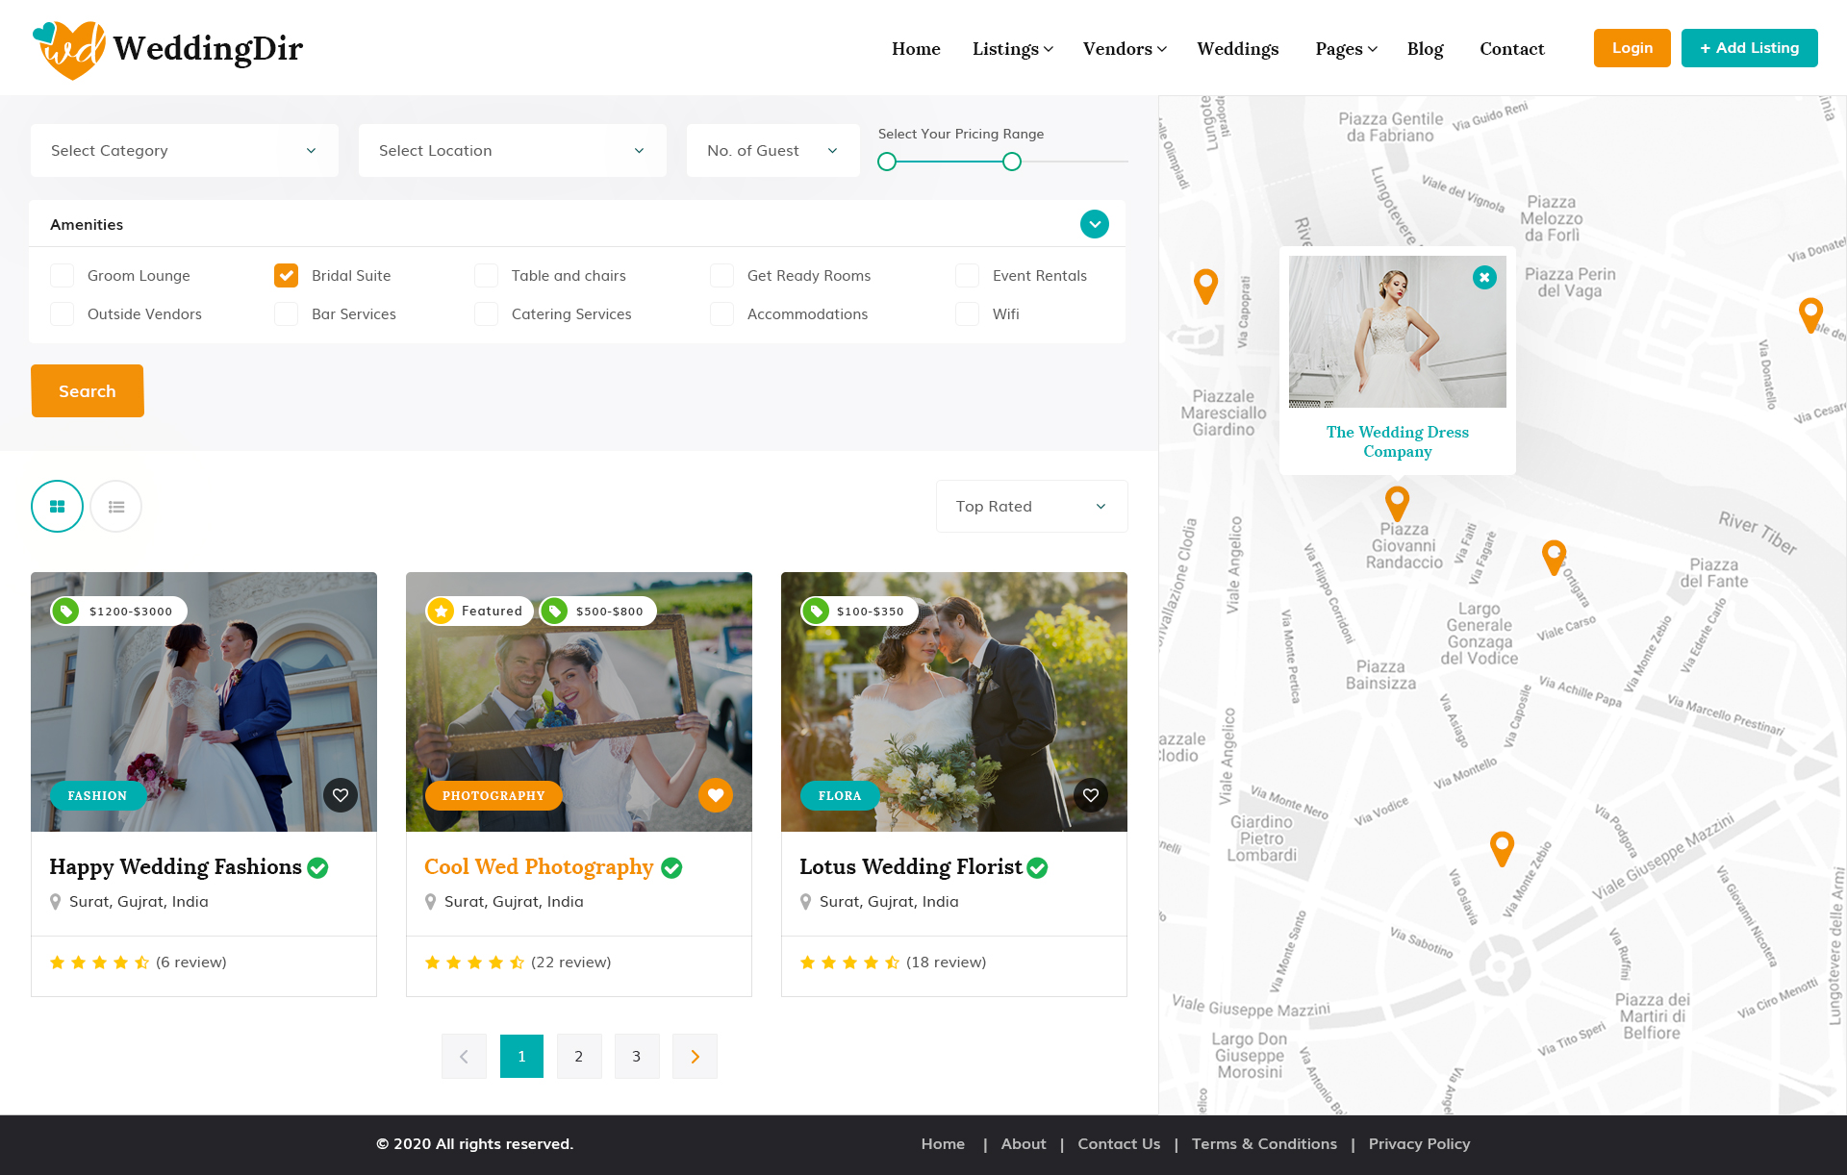
Task: Click the WeddingDir heart logo
Action: tap(70, 49)
